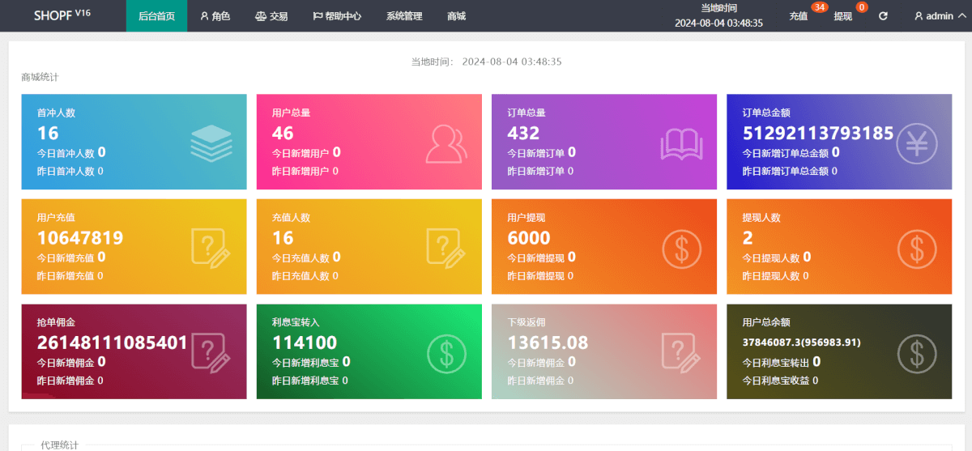The image size is (972, 451).
Task: Click the admin user icon
Action: click(x=919, y=16)
